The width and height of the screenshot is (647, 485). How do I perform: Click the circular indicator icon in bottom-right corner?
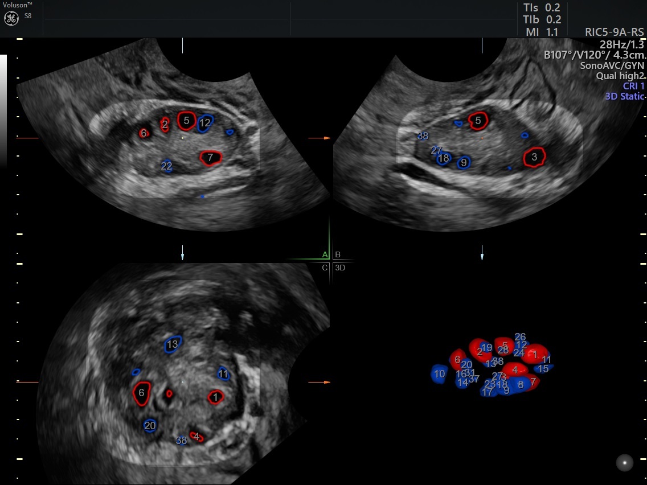[624, 463]
